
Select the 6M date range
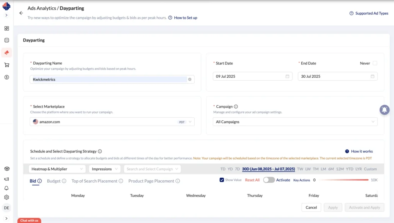pos(331,169)
